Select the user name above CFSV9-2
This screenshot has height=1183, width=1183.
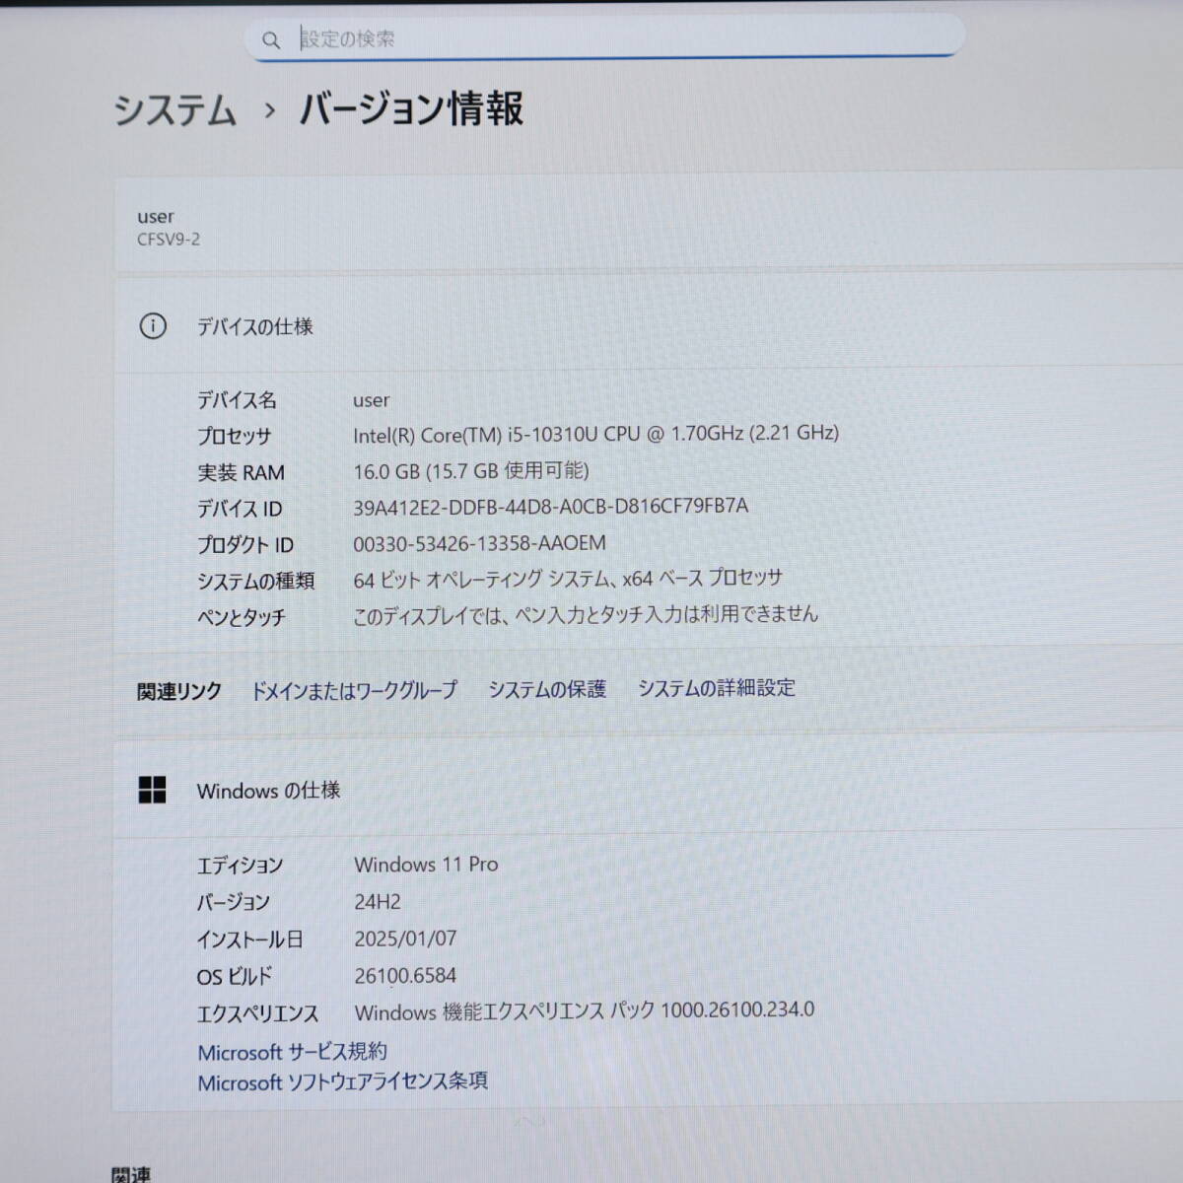point(156,216)
